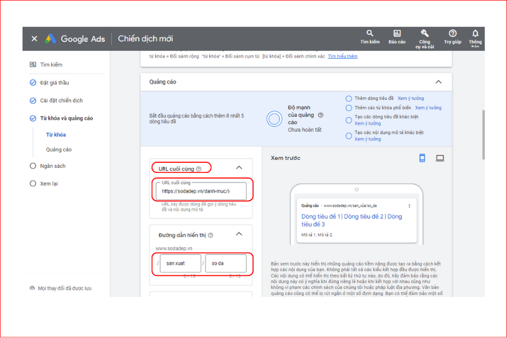The image size is (507, 338).
Task: Click the page vertical scrollbar
Action: [483, 135]
